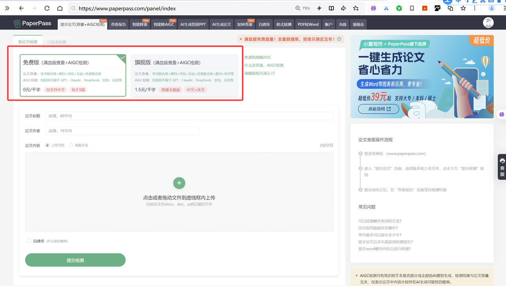The height and width of the screenshot is (286, 506).
Task: Open the green circle Y extension
Action: point(399,8)
